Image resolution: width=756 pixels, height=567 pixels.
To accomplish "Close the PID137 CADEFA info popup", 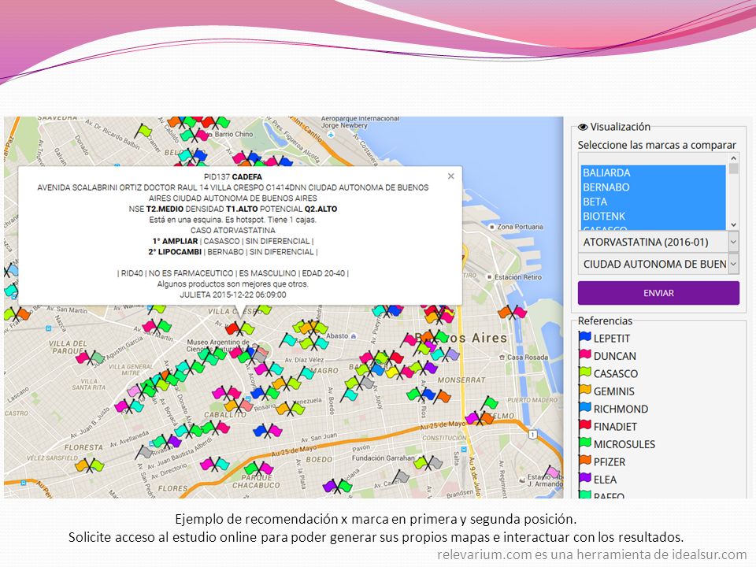I will pos(450,176).
